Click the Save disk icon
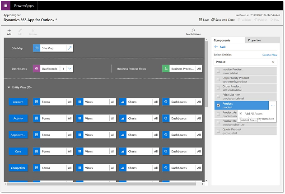285x194 pixels. click(x=200, y=19)
